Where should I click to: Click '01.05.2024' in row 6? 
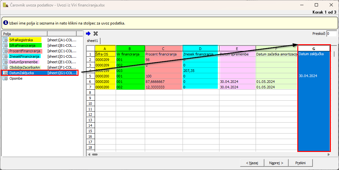coord(276,82)
